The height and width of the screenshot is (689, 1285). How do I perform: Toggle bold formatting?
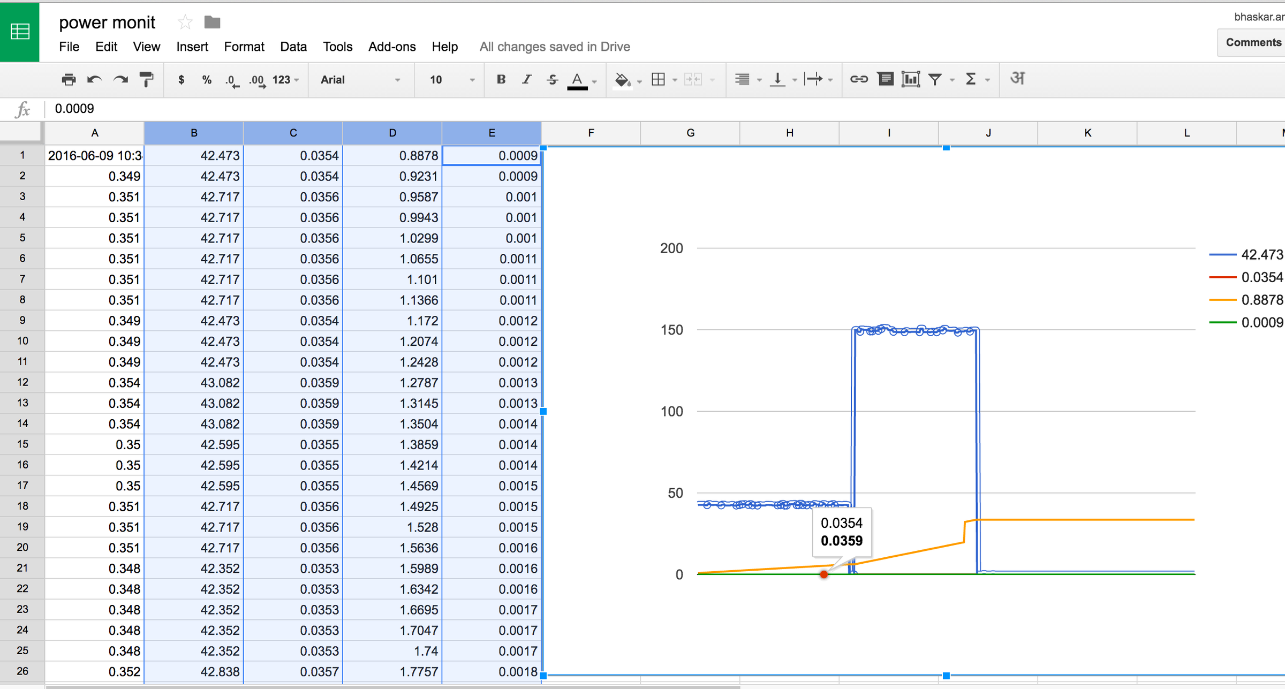click(x=501, y=79)
